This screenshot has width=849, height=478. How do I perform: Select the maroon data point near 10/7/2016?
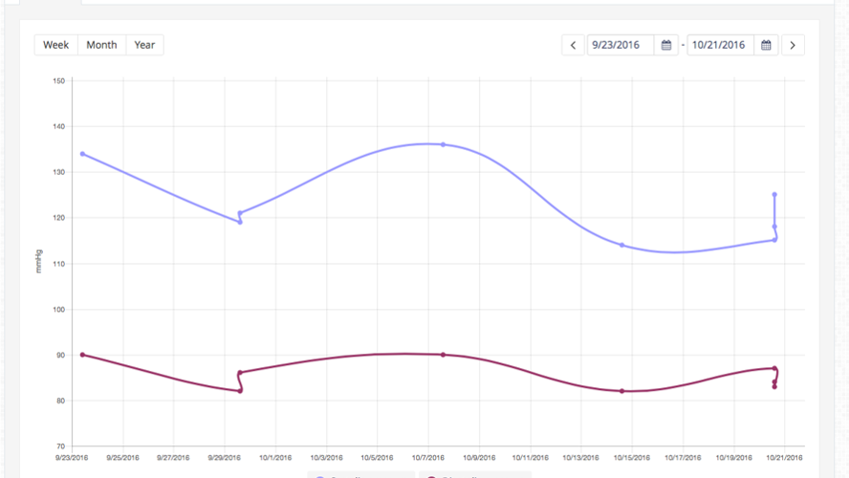pos(443,355)
